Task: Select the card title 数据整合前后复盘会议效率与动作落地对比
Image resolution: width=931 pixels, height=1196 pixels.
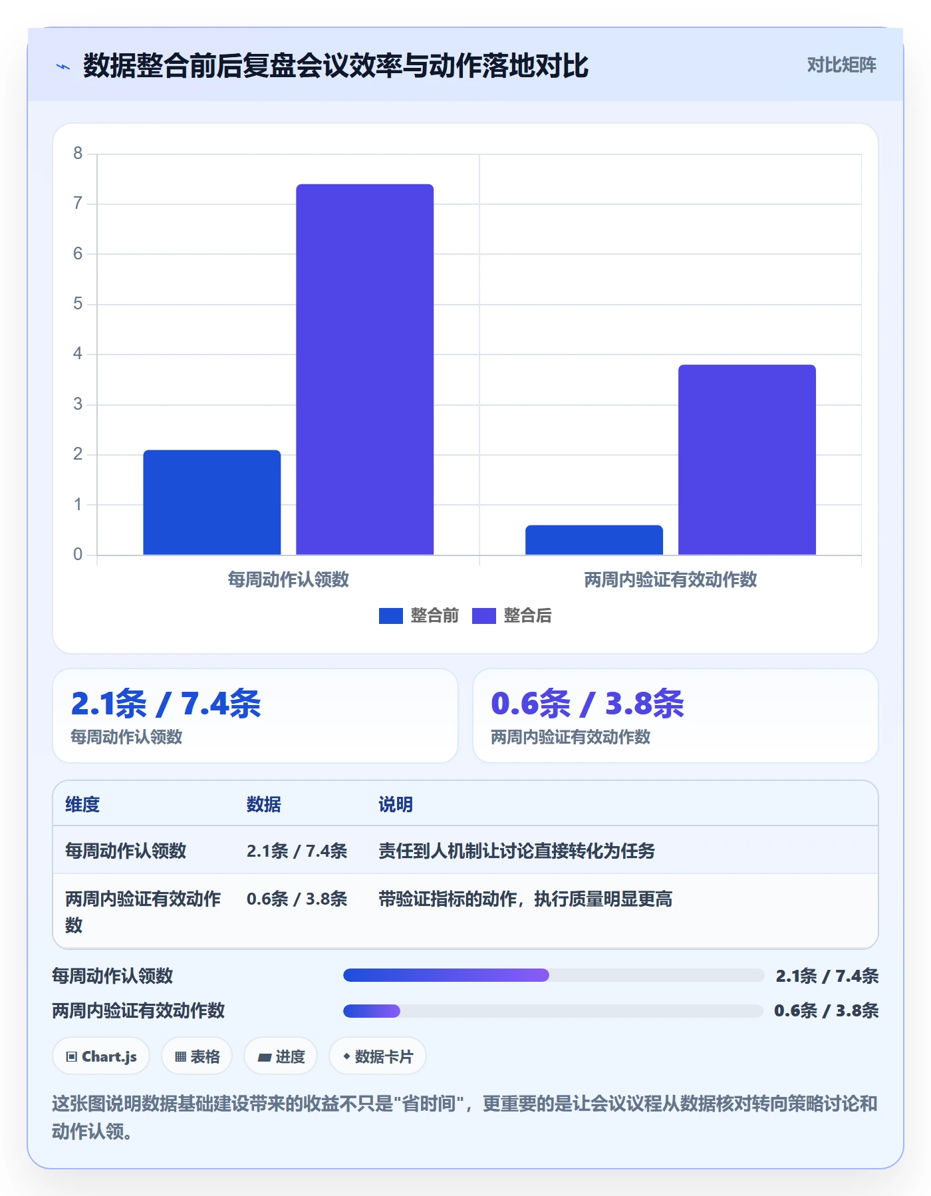Action: [x=336, y=66]
